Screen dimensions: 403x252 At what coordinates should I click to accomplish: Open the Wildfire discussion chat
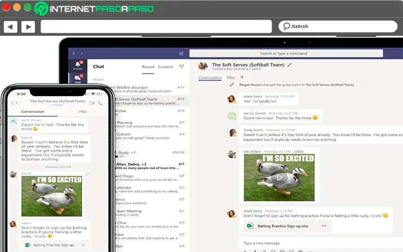tap(151, 89)
